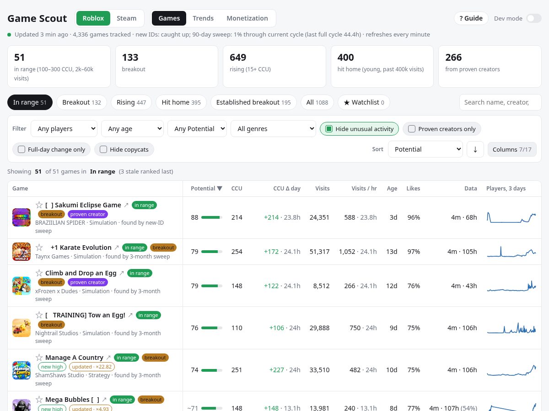The image size is (549, 411).
Task: Click the 400 hit home stat card
Action: 382,66
